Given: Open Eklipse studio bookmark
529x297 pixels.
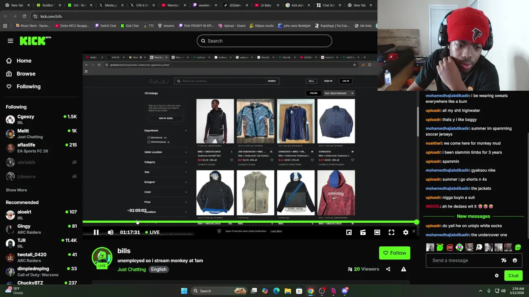Looking at the screenshot, I should tap(262, 26).
